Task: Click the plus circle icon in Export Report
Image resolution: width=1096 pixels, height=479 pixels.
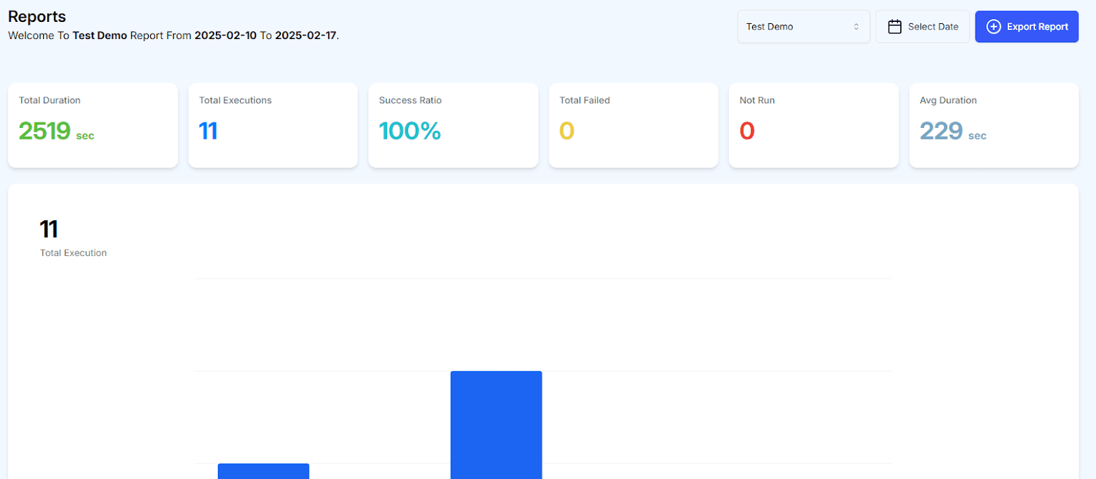Action: (993, 27)
